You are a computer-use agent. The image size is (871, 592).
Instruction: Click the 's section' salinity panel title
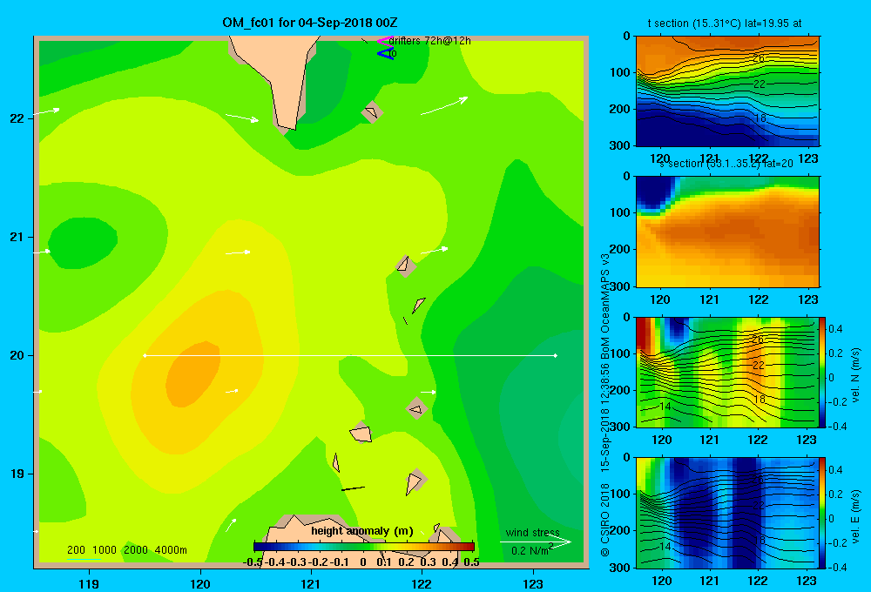[726, 164]
